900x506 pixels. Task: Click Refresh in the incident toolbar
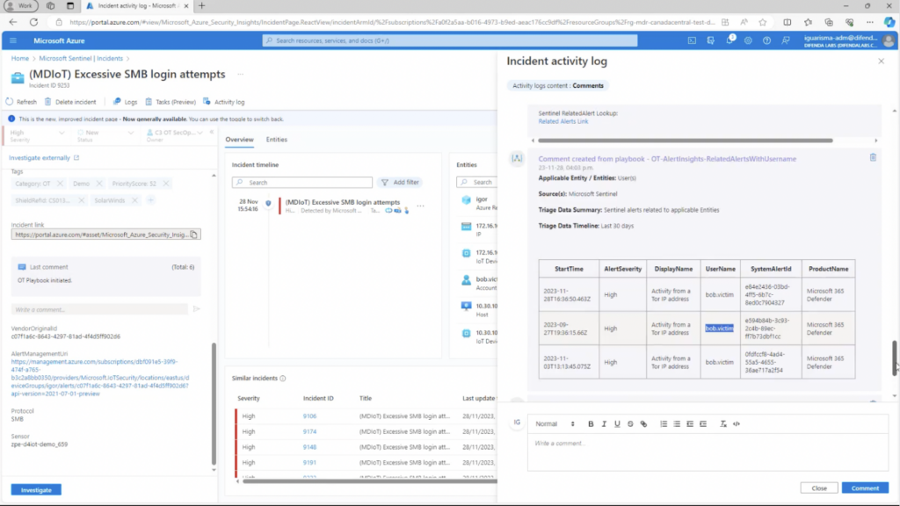click(21, 102)
